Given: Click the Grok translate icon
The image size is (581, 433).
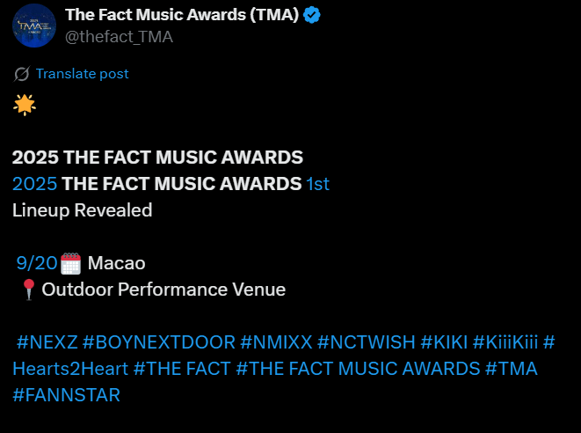Looking at the screenshot, I should click(21, 74).
